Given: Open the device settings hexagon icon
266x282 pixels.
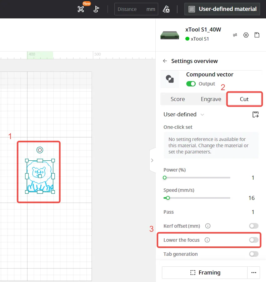Looking at the screenshot, I should tap(246, 35).
